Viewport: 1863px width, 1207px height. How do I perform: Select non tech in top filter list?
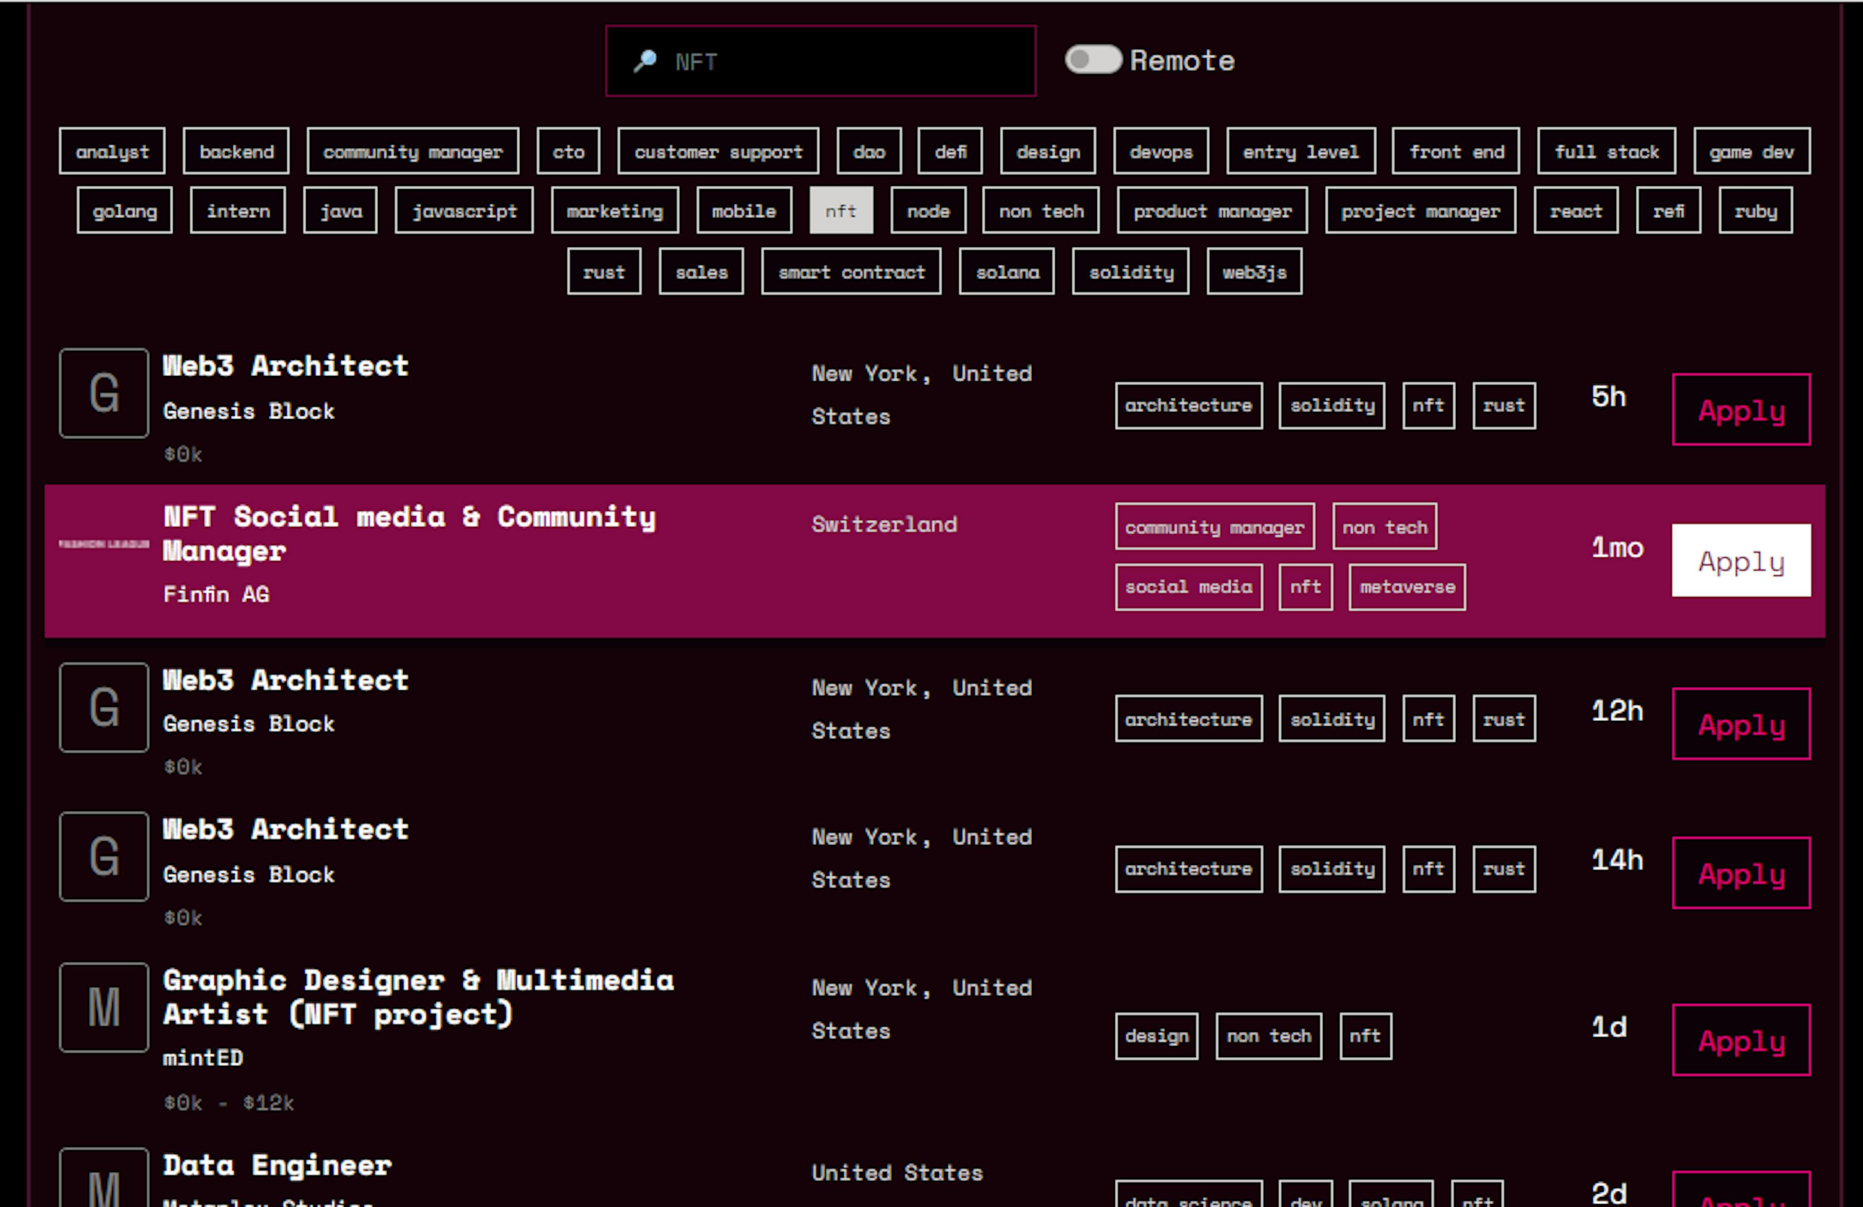coord(1041,211)
